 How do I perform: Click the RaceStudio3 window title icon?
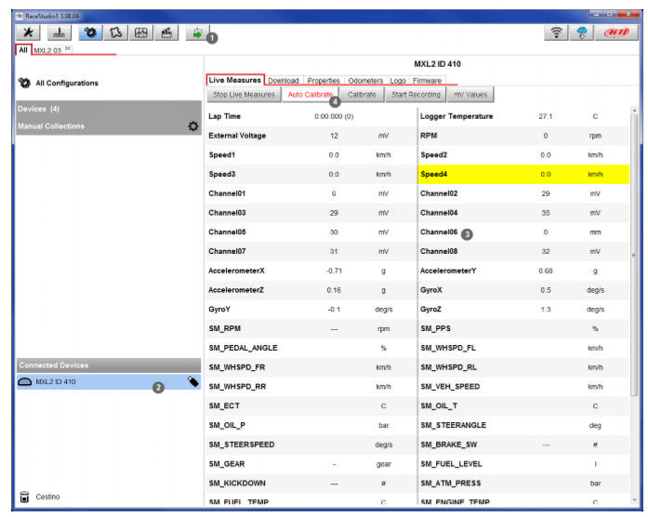pos(20,16)
